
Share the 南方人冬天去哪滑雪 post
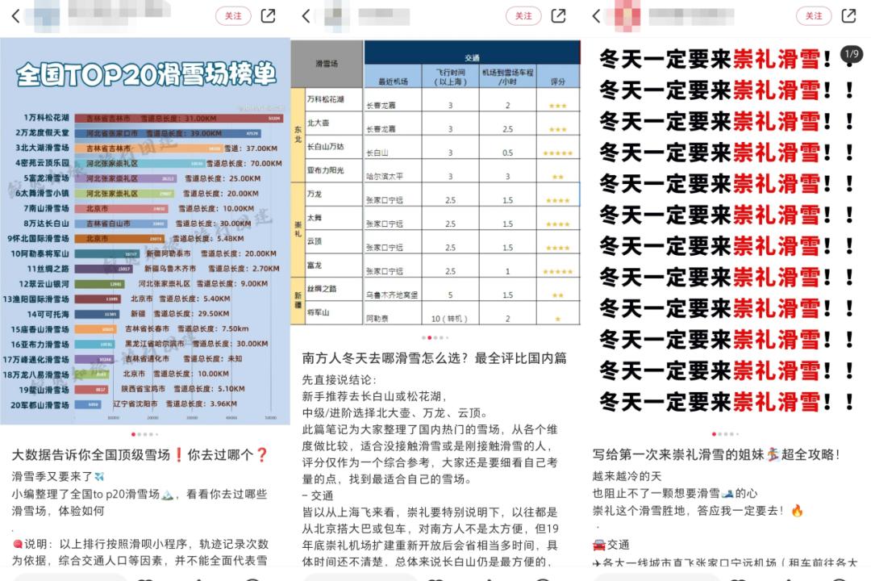click(558, 16)
